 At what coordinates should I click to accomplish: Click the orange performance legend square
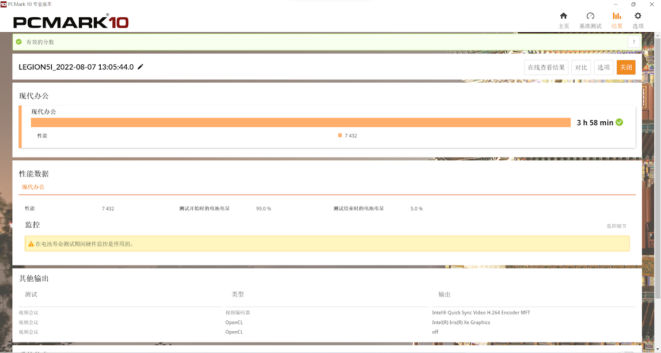(x=340, y=136)
